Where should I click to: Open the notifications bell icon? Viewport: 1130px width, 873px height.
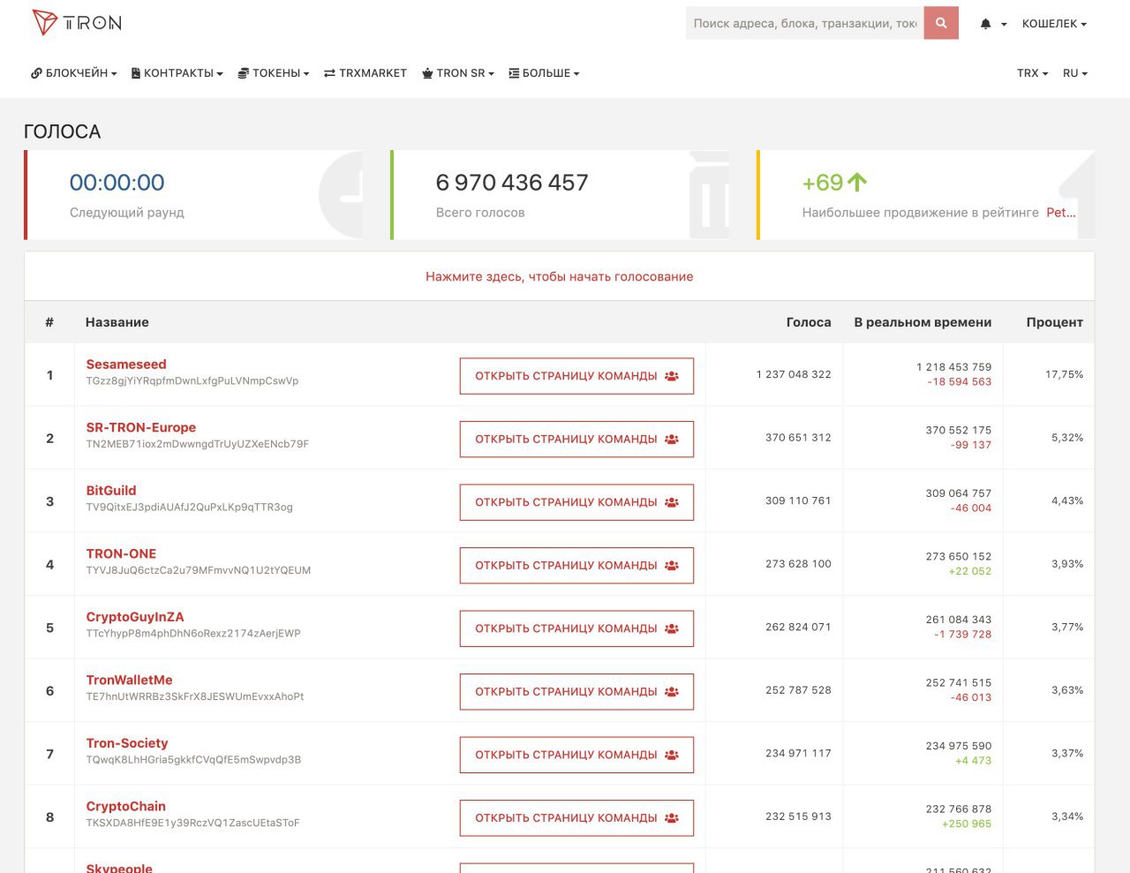click(x=985, y=24)
